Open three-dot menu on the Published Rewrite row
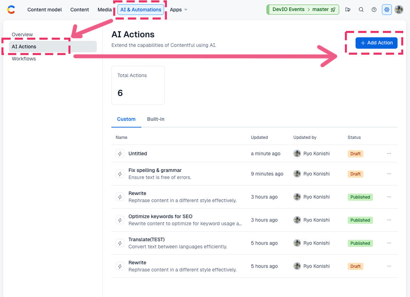 (x=389, y=197)
